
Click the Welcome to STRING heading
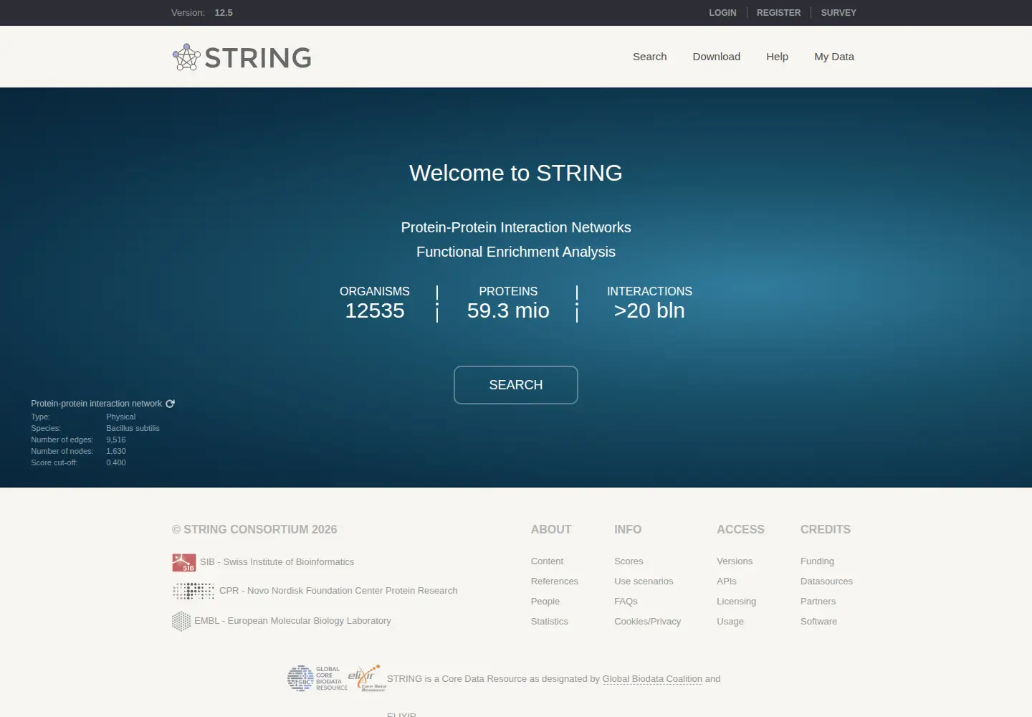pyautogui.click(x=516, y=173)
